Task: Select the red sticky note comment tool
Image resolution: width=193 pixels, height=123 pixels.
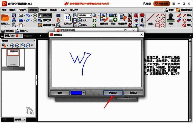Action: click(142, 15)
